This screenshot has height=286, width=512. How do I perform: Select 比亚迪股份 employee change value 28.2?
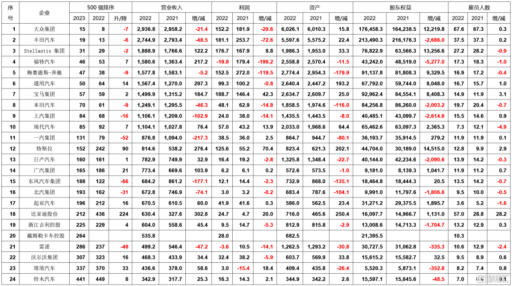[501, 214]
